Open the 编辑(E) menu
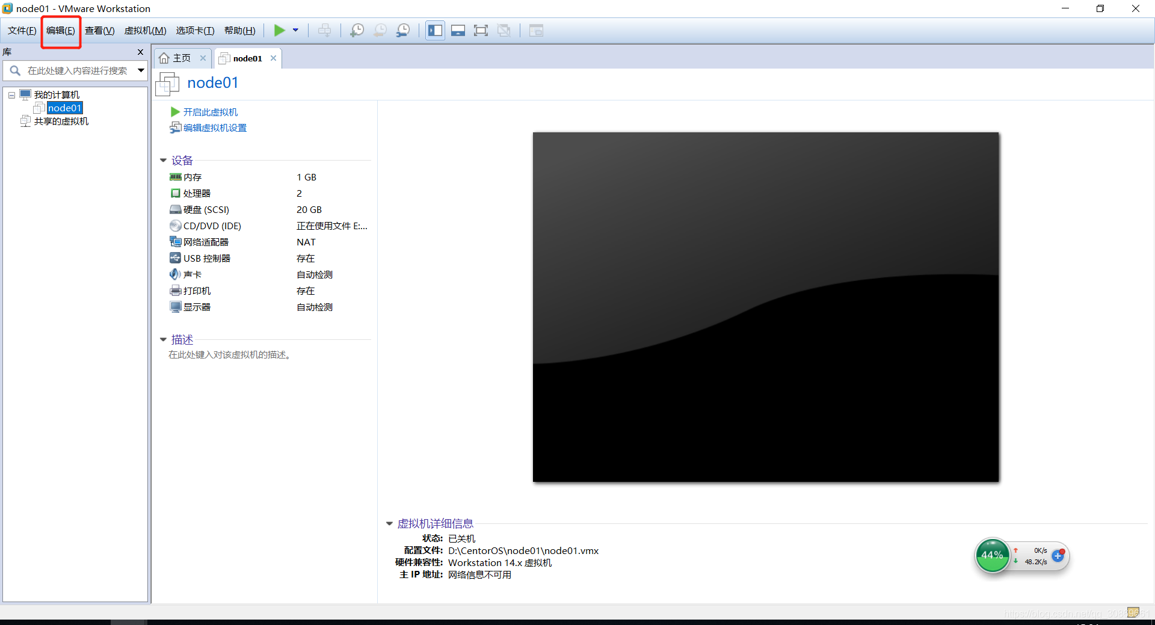The image size is (1155, 625). coord(61,31)
